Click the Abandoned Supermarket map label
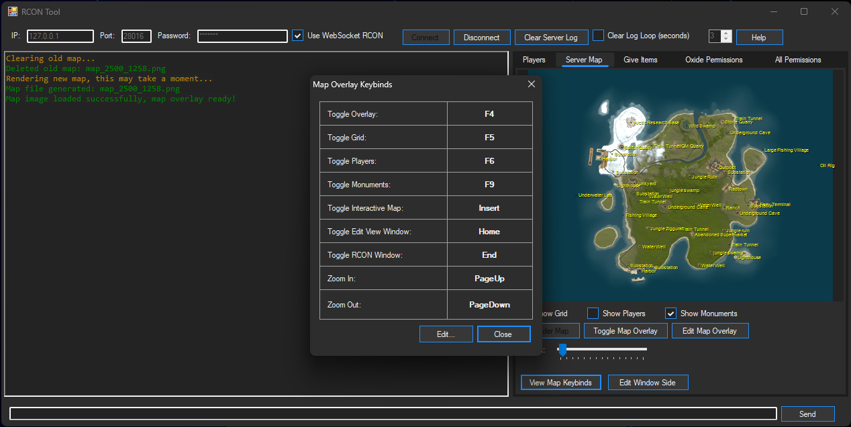Image resolution: width=851 pixels, height=427 pixels. (721, 235)
